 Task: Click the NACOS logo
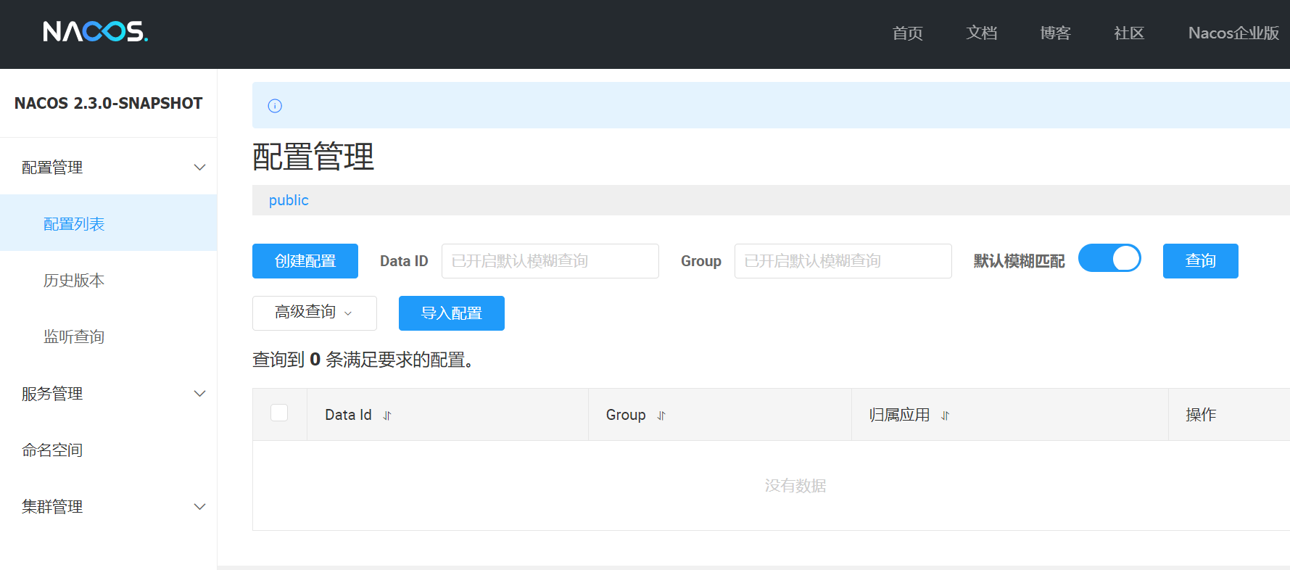pos(96,32)
